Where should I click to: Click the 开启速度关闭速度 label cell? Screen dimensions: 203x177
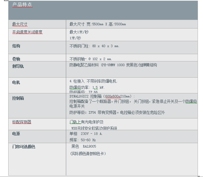(x=27, y=32)
